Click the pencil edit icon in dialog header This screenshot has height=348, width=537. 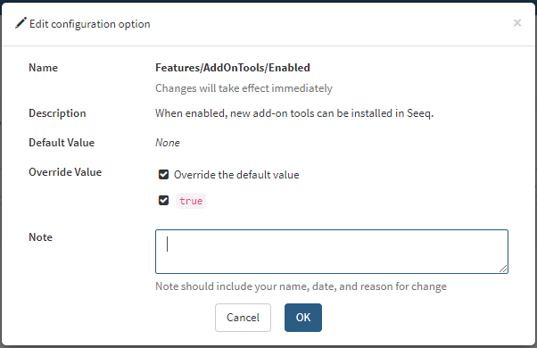tap(21, 23)
